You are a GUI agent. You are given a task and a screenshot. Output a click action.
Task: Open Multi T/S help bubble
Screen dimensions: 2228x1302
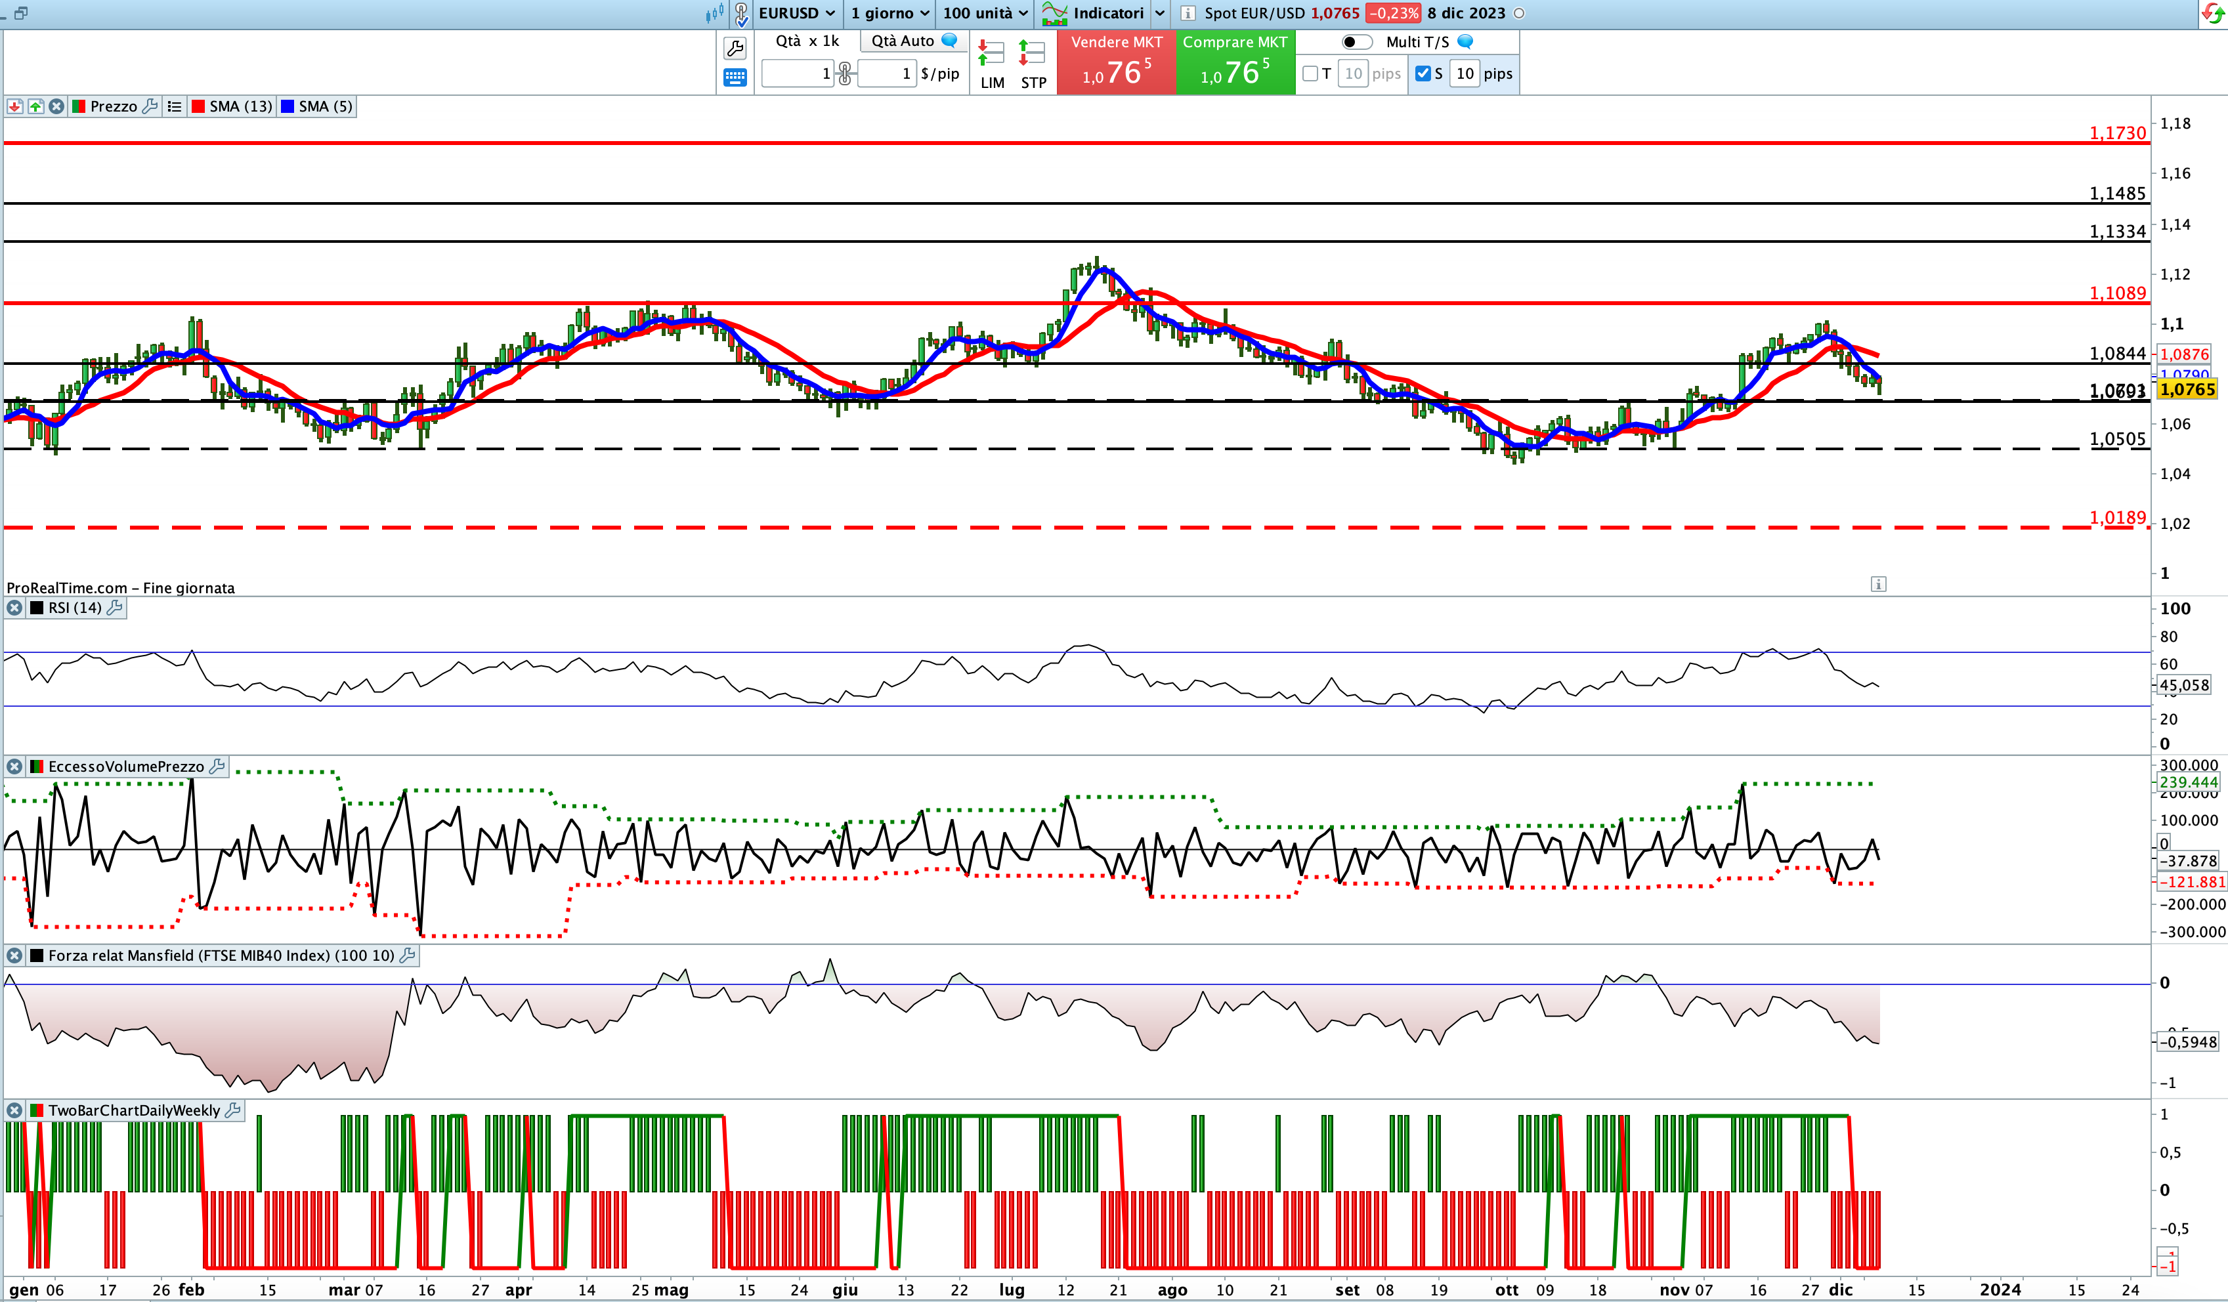(1465, 41)
